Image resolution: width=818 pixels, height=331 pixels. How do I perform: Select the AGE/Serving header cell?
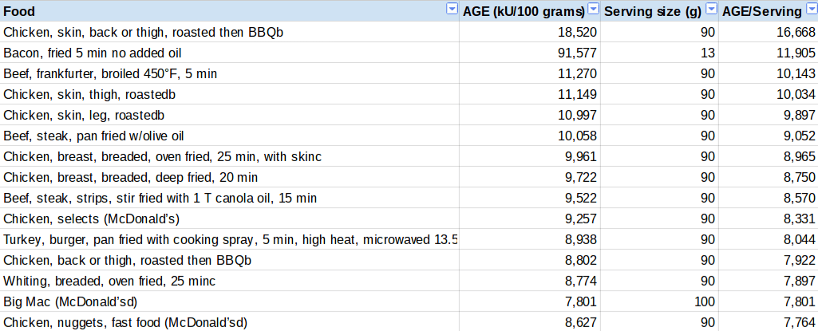click(768, 11)
